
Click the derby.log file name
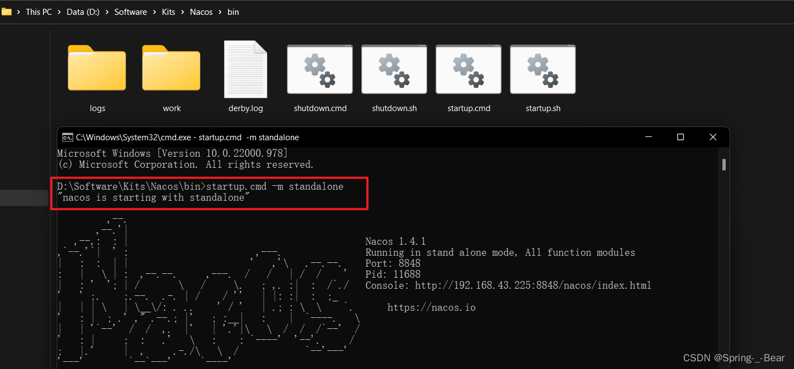point(246,108)
